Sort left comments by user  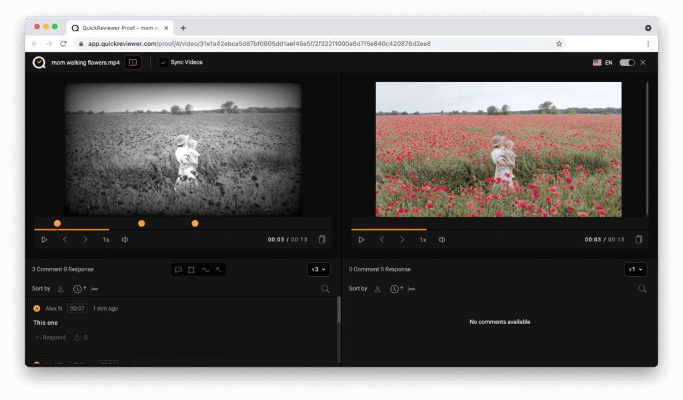(61, 289)
